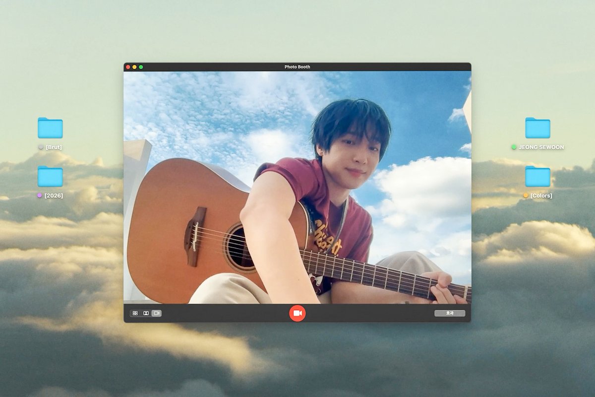
Task: Start recording with the red video button
Action: click(x=297, y=313)
